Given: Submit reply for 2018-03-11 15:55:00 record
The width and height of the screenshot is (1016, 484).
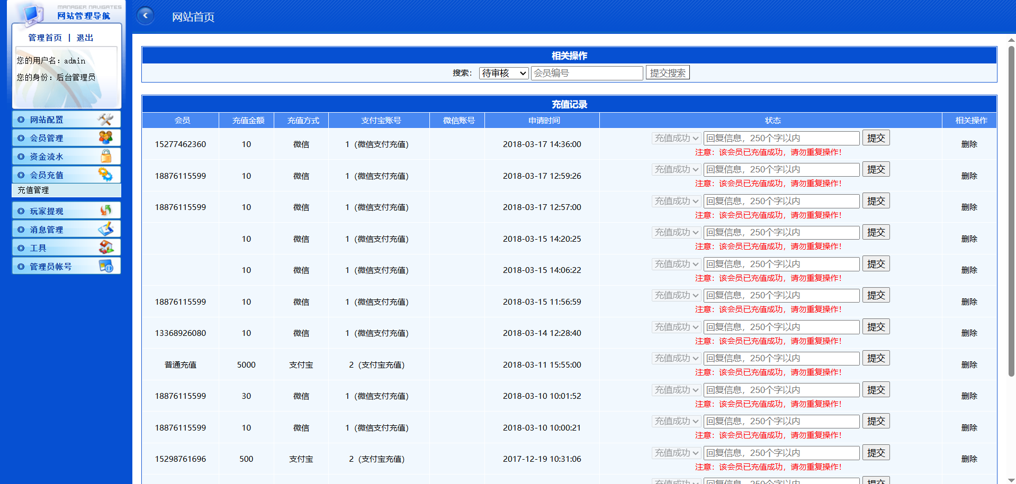Looking at the screenshot, I should coord(876,358).
